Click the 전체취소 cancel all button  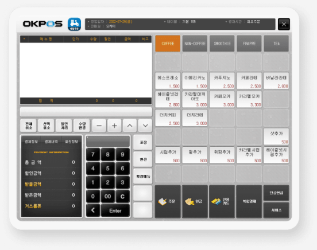pyautogui.click(x=29, y=126)
